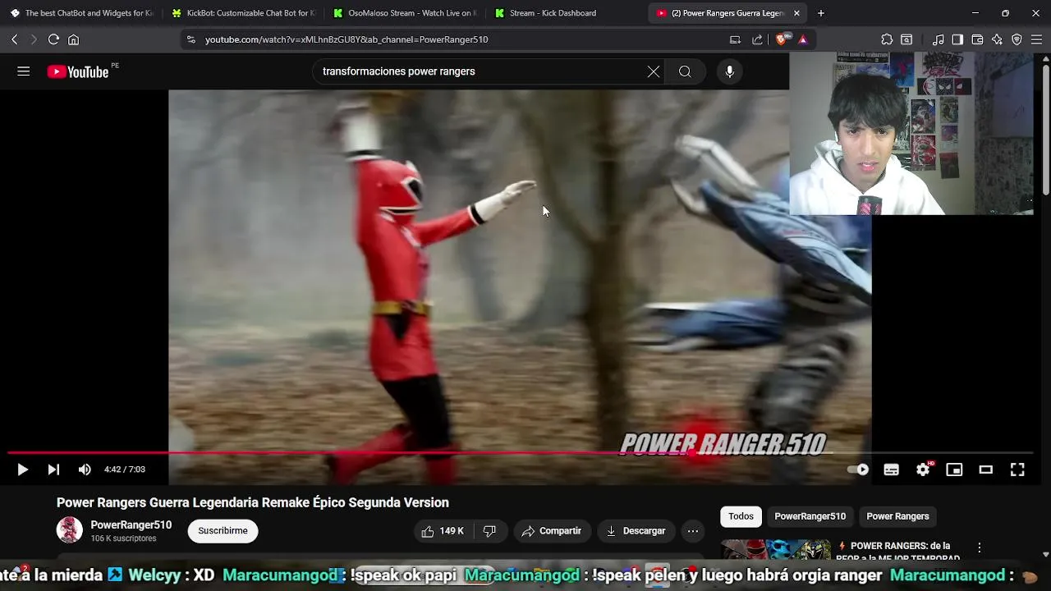Mute the video volume
The image size is (1051, 591).
(x=85, y=470)
